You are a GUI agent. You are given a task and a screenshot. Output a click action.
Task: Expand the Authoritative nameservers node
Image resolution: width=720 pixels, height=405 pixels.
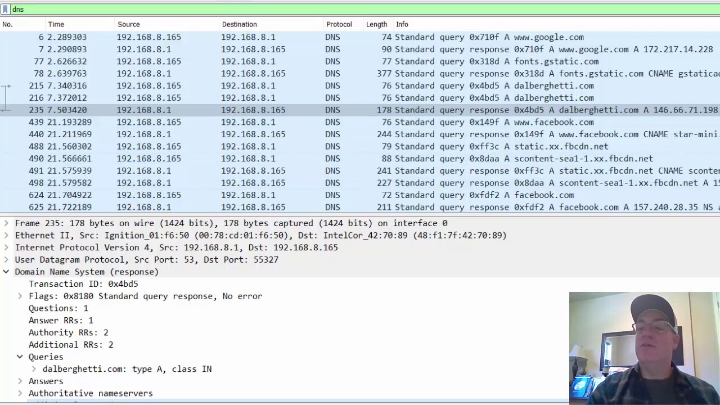[x=20, y=393]
